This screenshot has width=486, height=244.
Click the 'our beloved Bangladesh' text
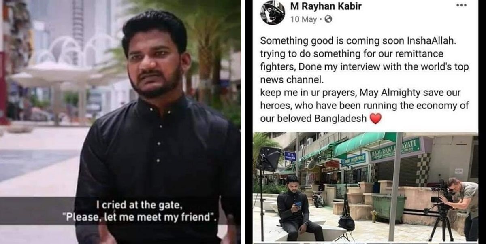coord(313,119)
